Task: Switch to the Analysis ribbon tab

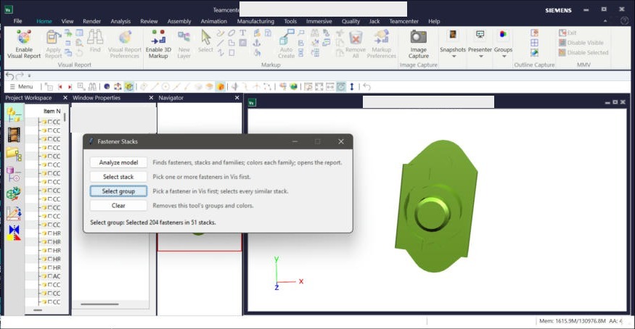Action: point(120,21)
